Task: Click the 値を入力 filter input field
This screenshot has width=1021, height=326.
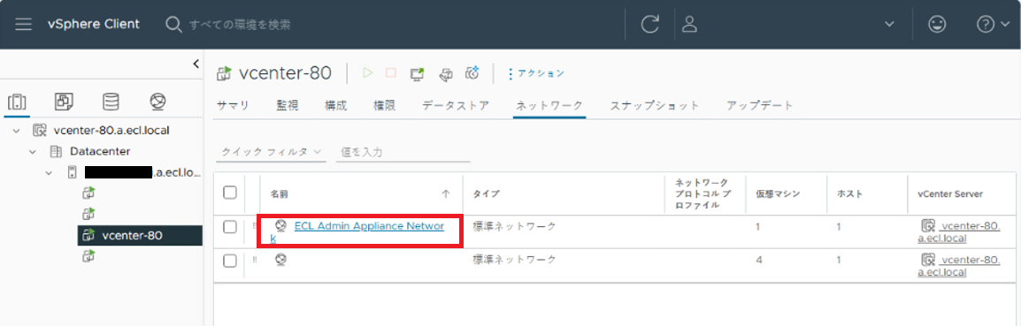Action: pyautogui.click(x=403, y=152)
